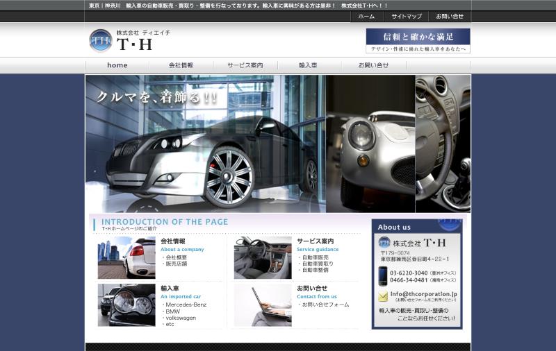This screenshot has width=556, height=351.
Task: Open the Mercedes-Benz link
Action: pos(186,305)
